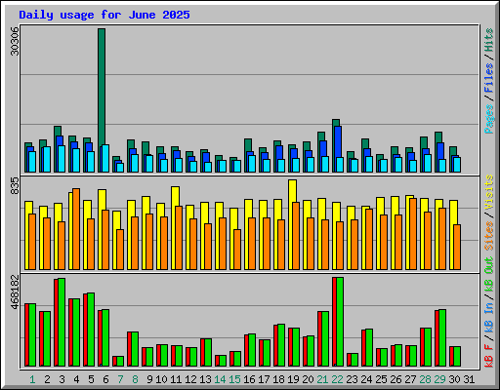Click day label 2 on x-axis
The width and height of the screenshot is (500, 390).
(x=47, y=379)
